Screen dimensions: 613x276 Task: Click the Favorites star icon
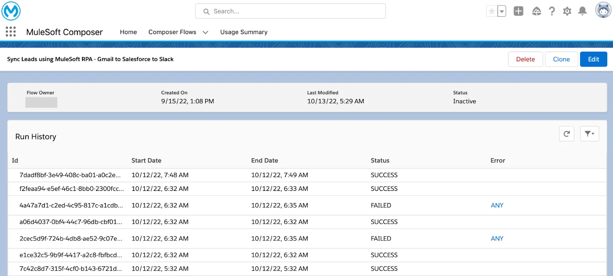click(492, 11)
